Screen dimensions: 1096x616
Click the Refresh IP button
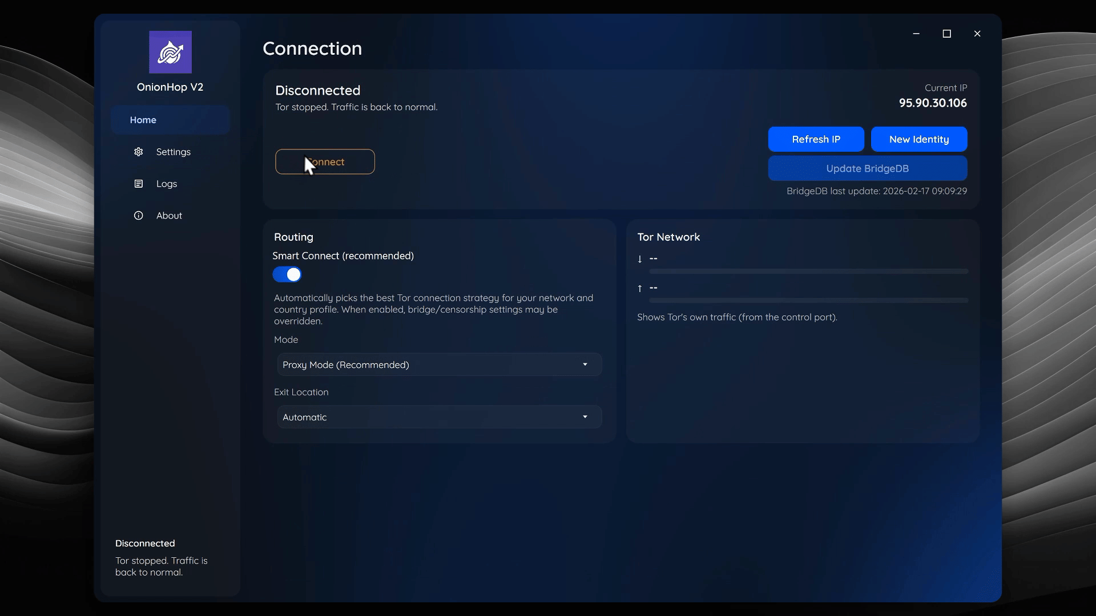[x=816, y=139]
